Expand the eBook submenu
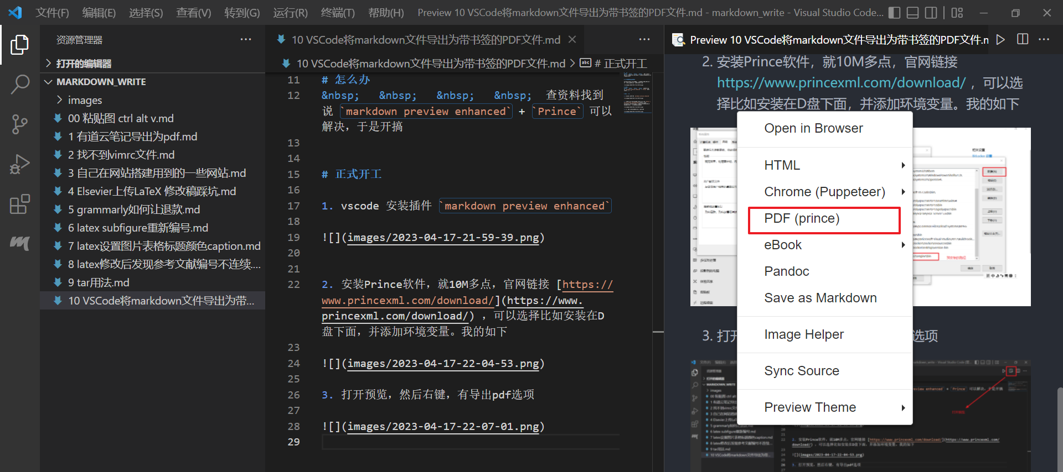 pyautogui.click(x=825, y=245)
